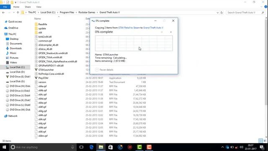Launch Microsoft Edge from taskbar
The width and height of the screenshot is (268, 151).
(x=91, y=147)
